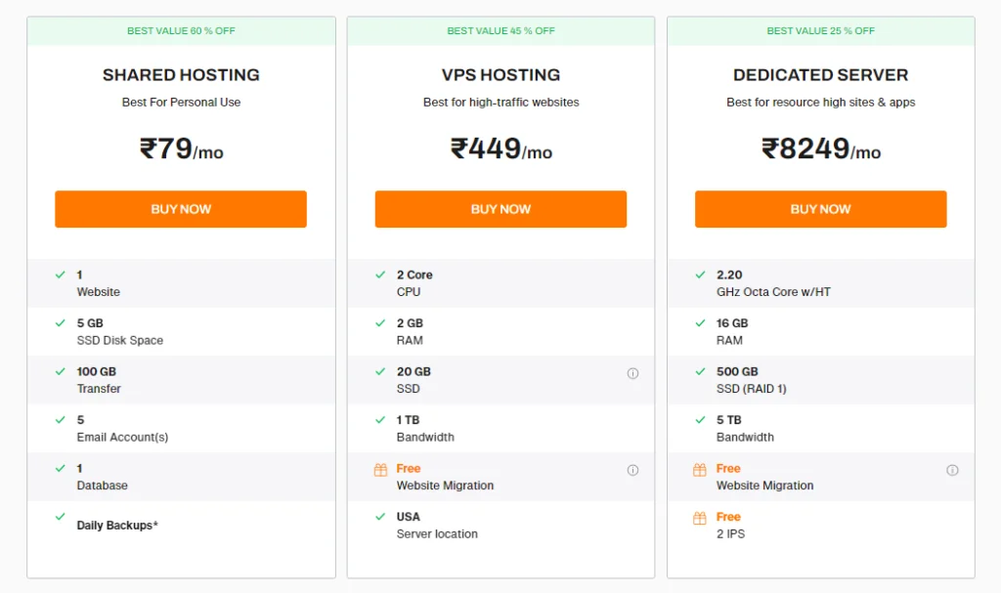Click checkmark icon next to 1 Website

click(x=60, y=275)
